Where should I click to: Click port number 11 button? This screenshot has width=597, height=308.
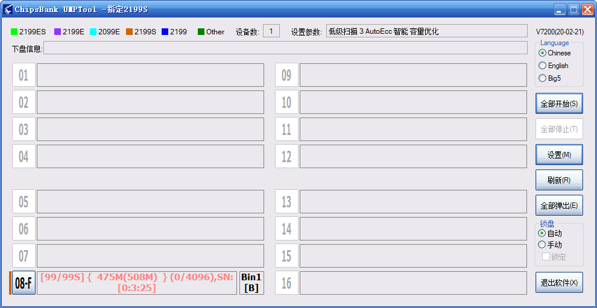(286, 129)
